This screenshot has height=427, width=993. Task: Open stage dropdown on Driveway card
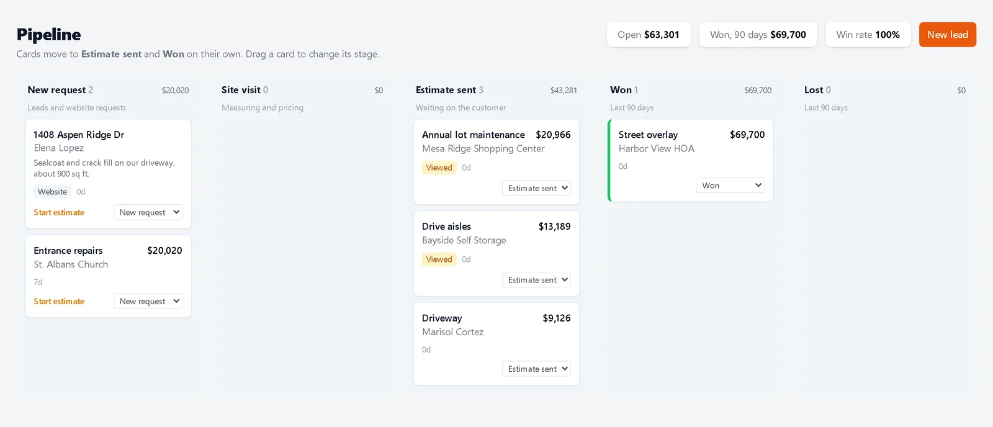tap(536, 369)
